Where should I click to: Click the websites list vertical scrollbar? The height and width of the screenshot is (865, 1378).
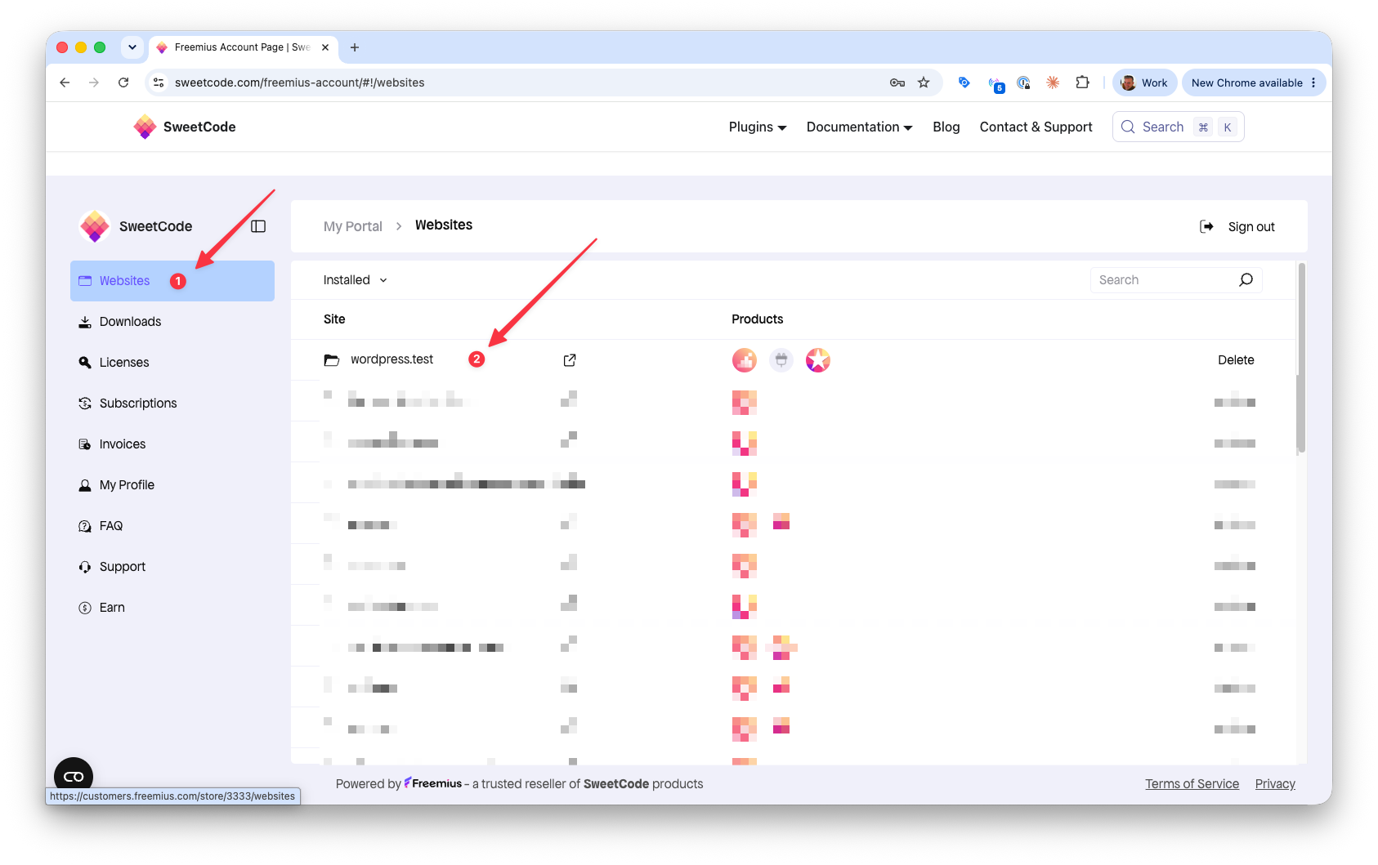point(1301,358)
